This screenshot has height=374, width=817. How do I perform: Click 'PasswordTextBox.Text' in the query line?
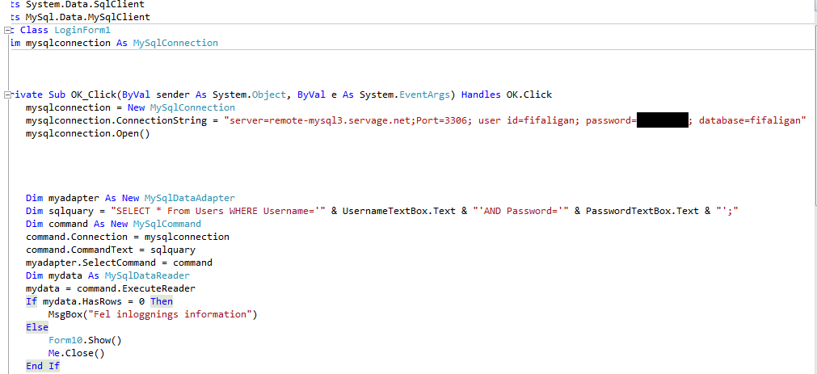[642, 211]
